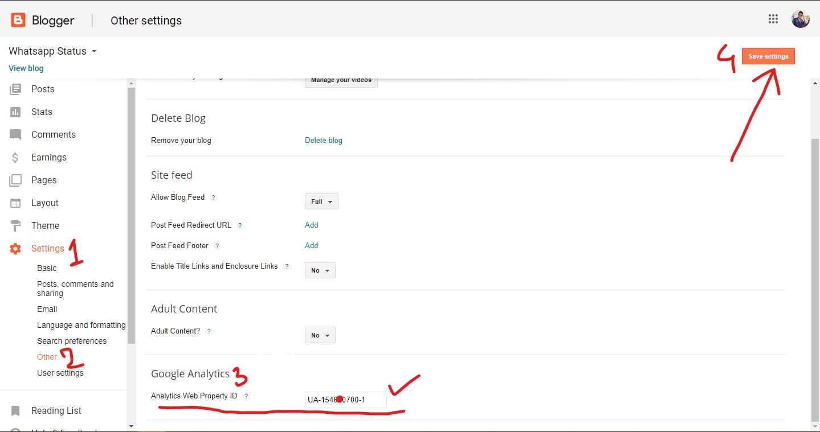Viewport: 820px width, 432px height.
Task: Expand the Whatsapp Status blog selector
Action: pos(94,51)
